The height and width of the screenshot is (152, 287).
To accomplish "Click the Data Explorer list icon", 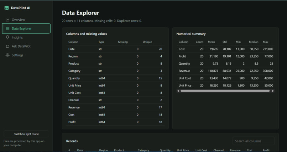I will (7, 28).
